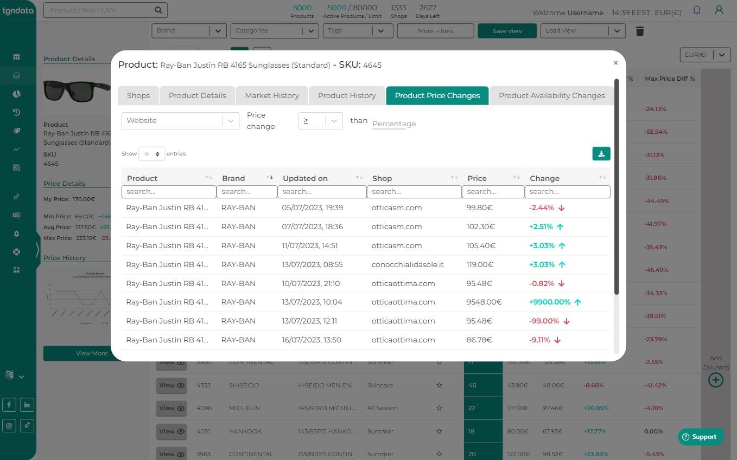Open notifications bell in header
The height and width of the screenshot is (460, 737).
point(697,10)
